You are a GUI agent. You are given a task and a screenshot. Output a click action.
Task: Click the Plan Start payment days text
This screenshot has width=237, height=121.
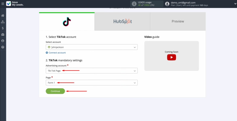tap(189, 5)
